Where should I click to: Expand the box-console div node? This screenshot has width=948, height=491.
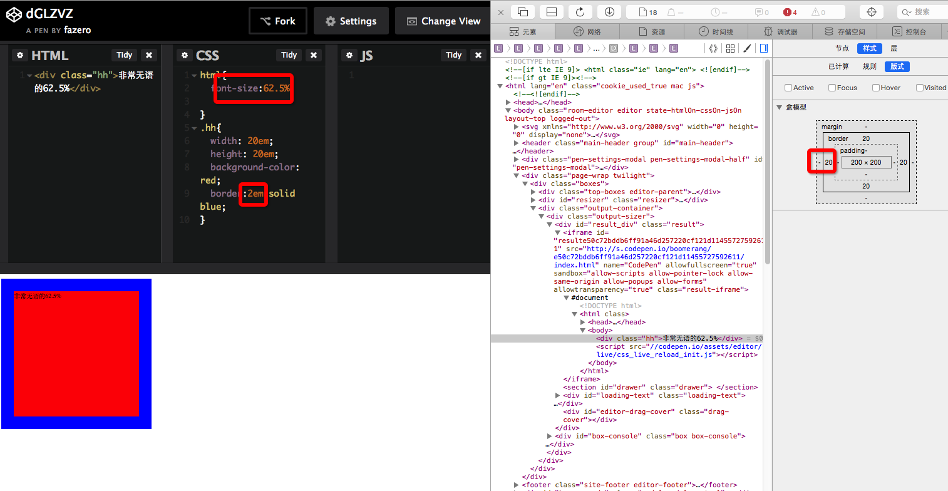click(x=550, y=436)
